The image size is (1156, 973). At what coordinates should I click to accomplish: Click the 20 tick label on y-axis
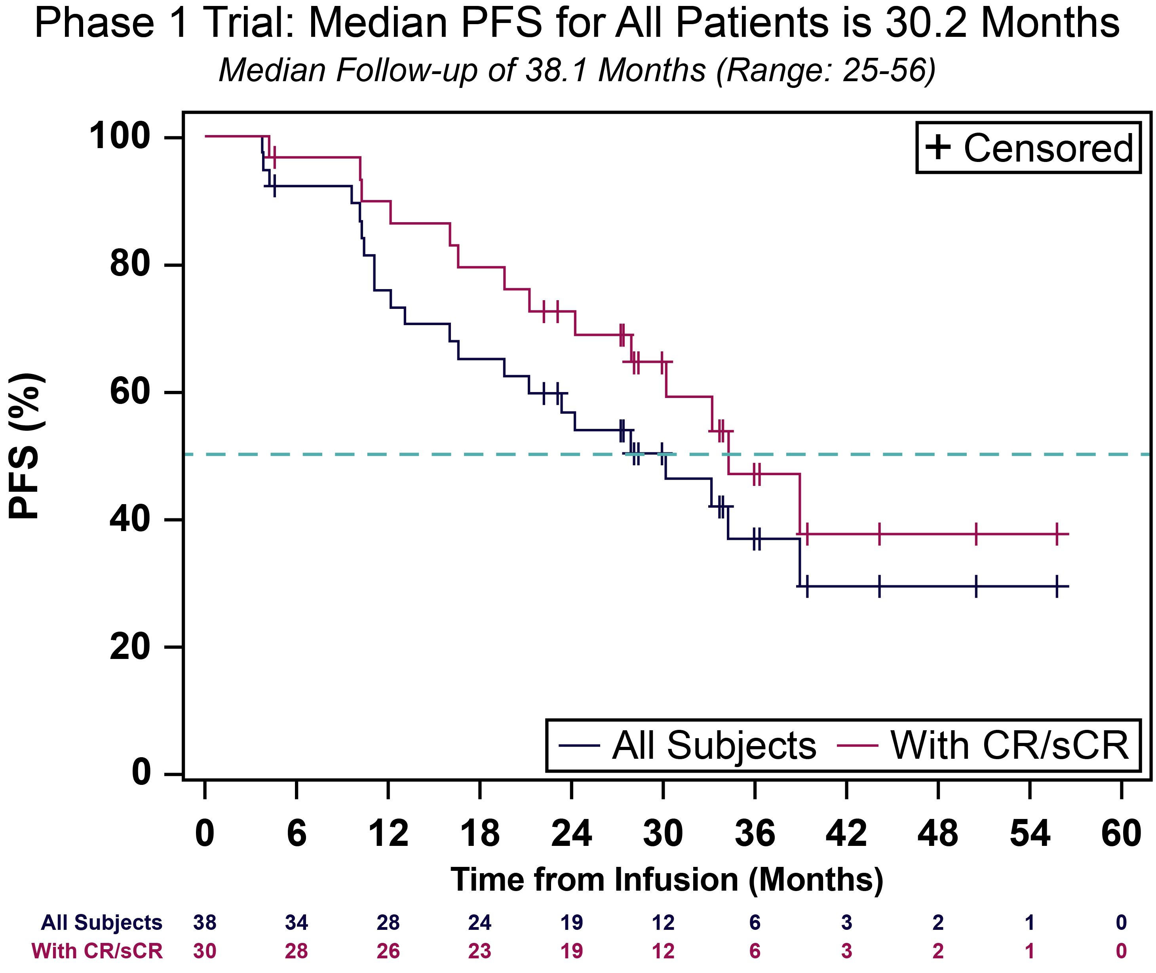129,647
